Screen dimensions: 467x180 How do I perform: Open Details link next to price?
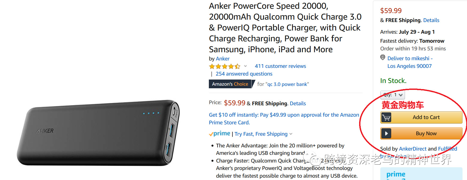click(x=298, y=103)
